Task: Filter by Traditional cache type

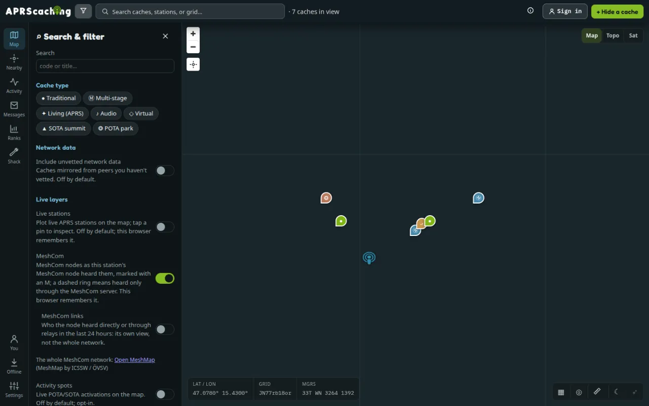Action: [58, 98]
